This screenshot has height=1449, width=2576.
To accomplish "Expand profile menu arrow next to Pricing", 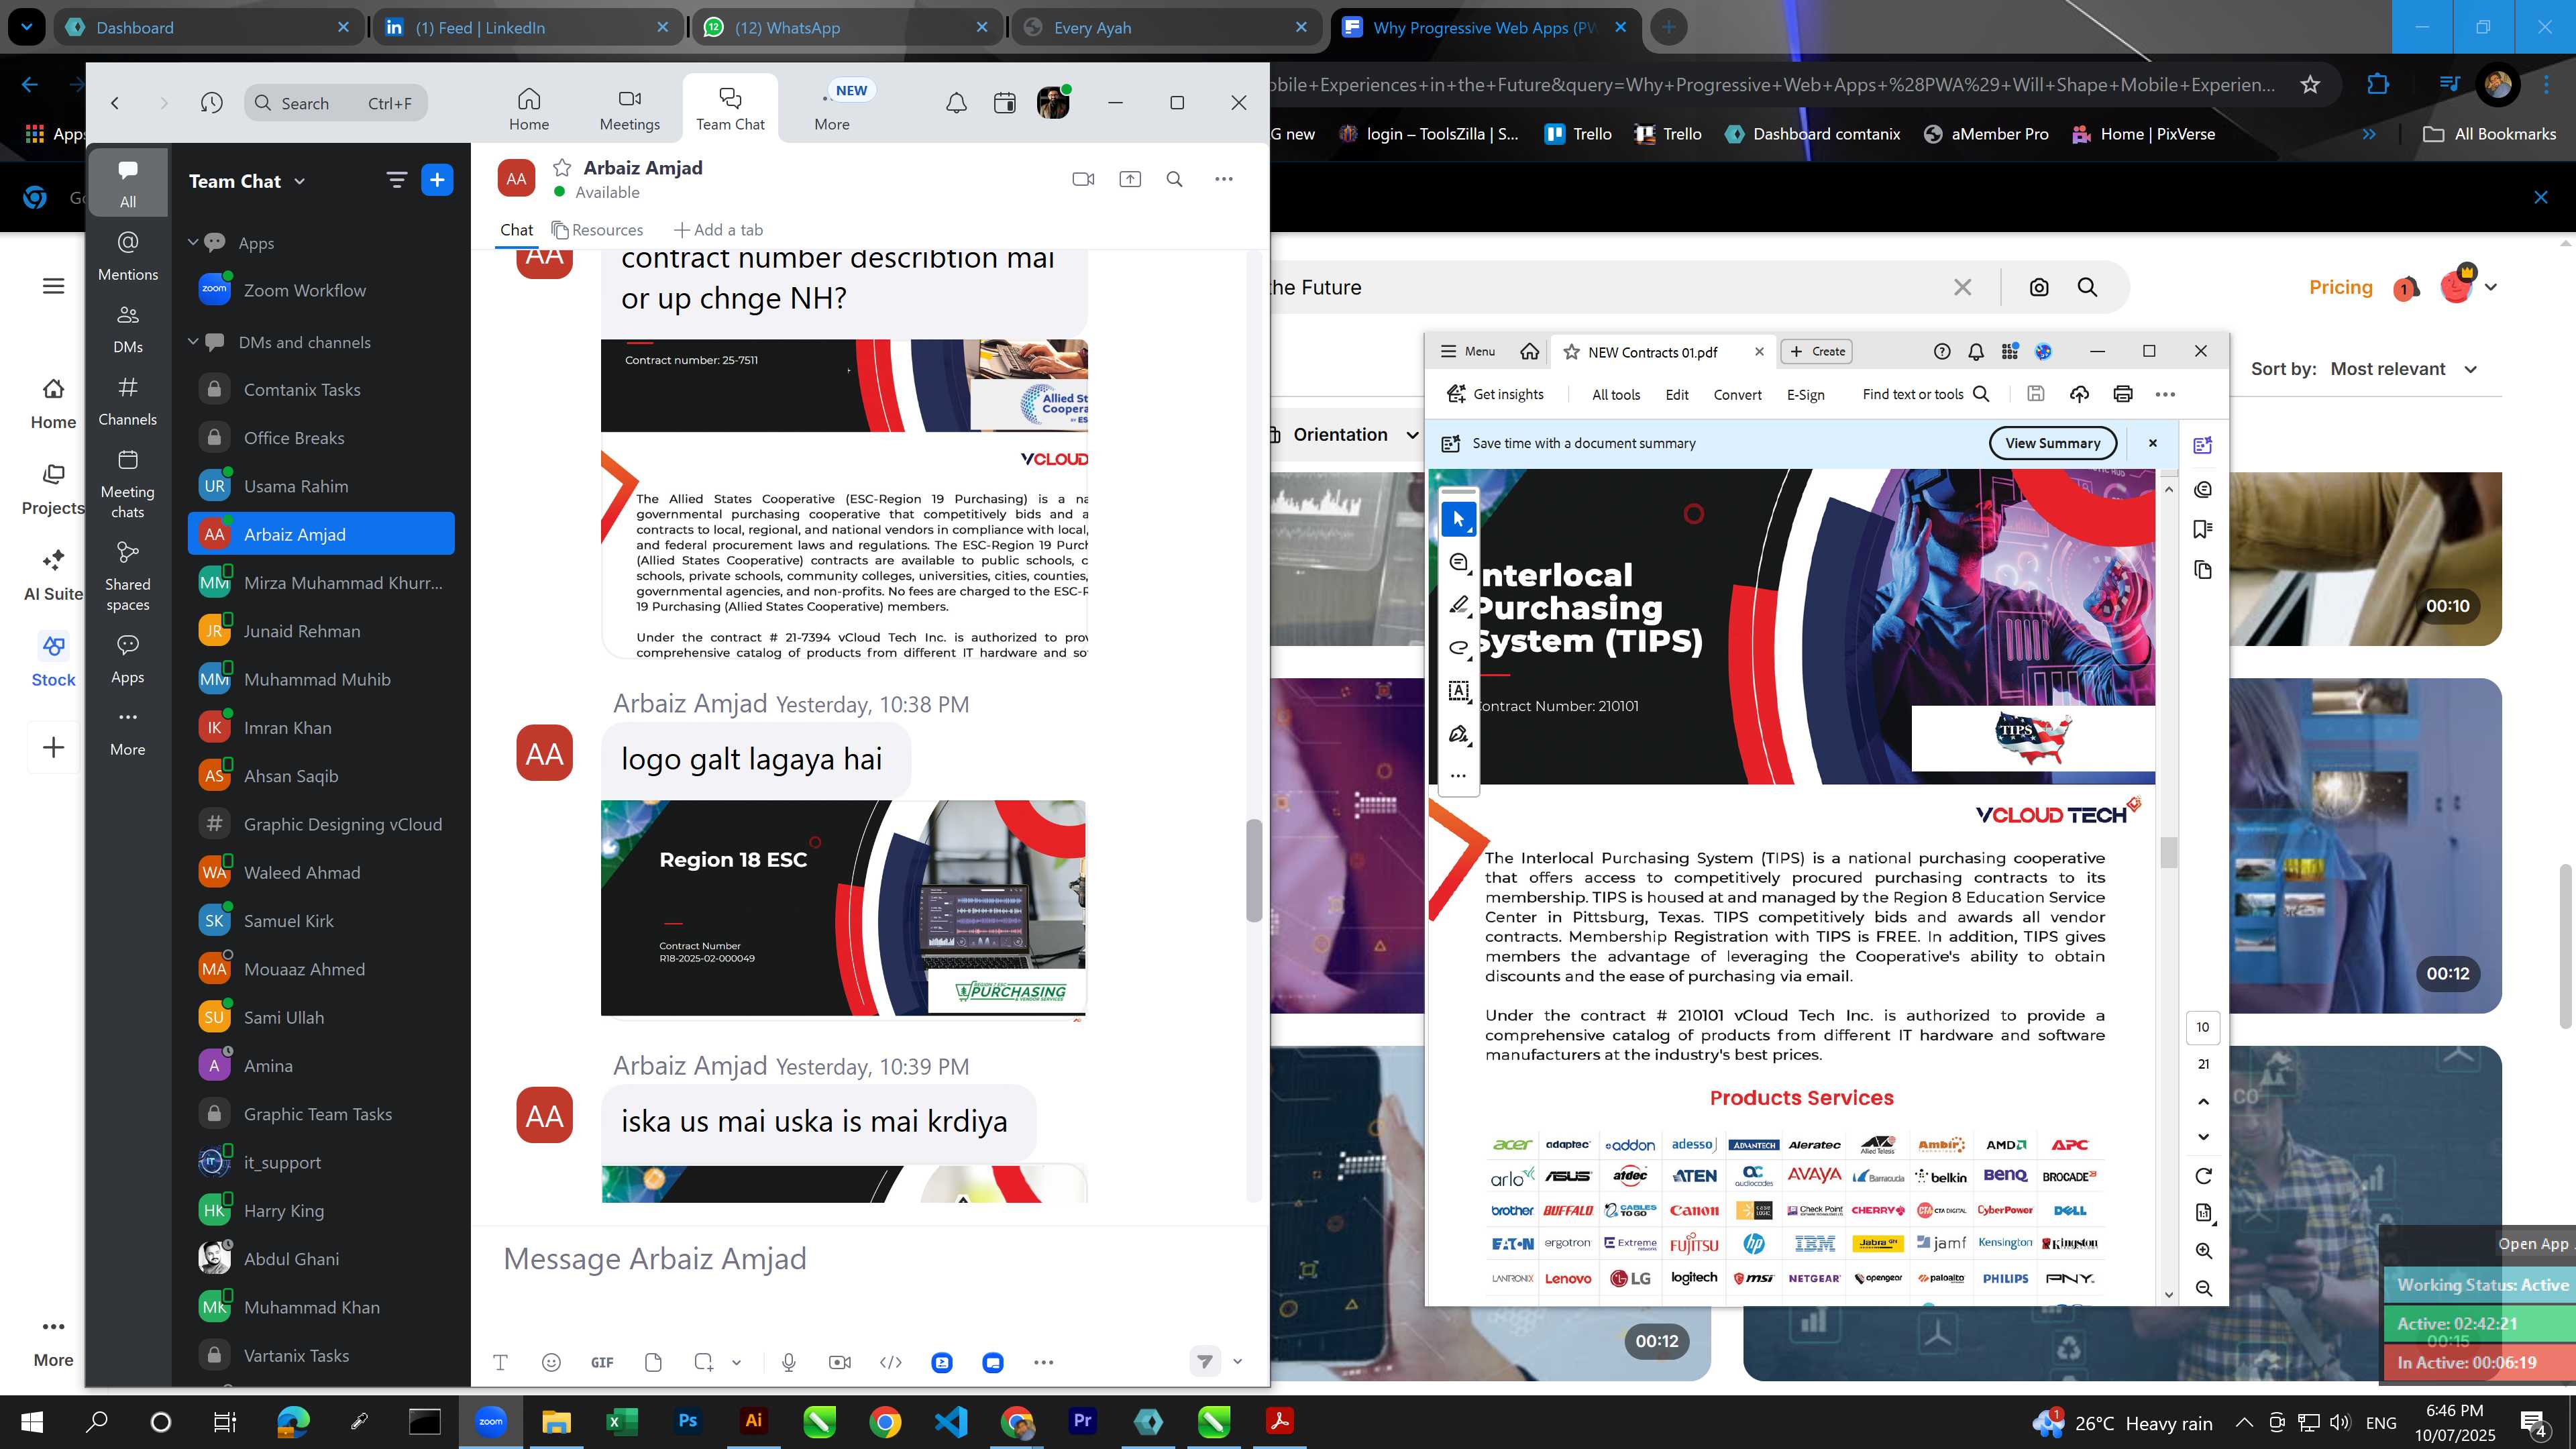I will 2491,287.
